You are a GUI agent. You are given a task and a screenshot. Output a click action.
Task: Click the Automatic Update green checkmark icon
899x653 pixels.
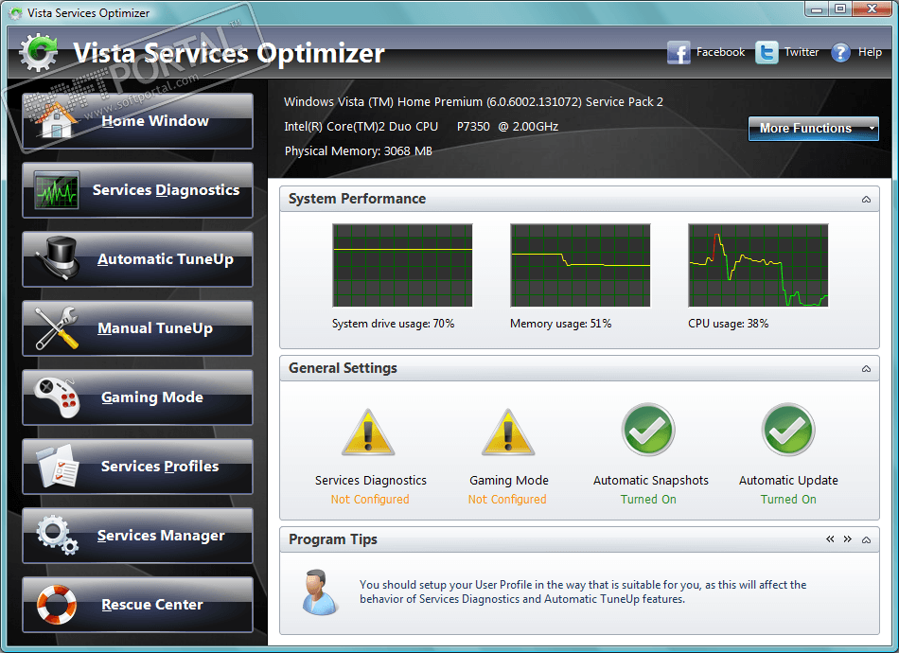[x=788, y=430]
